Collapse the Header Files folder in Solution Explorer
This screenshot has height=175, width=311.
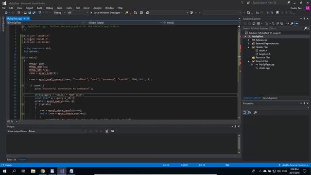(x=248, y=47)
